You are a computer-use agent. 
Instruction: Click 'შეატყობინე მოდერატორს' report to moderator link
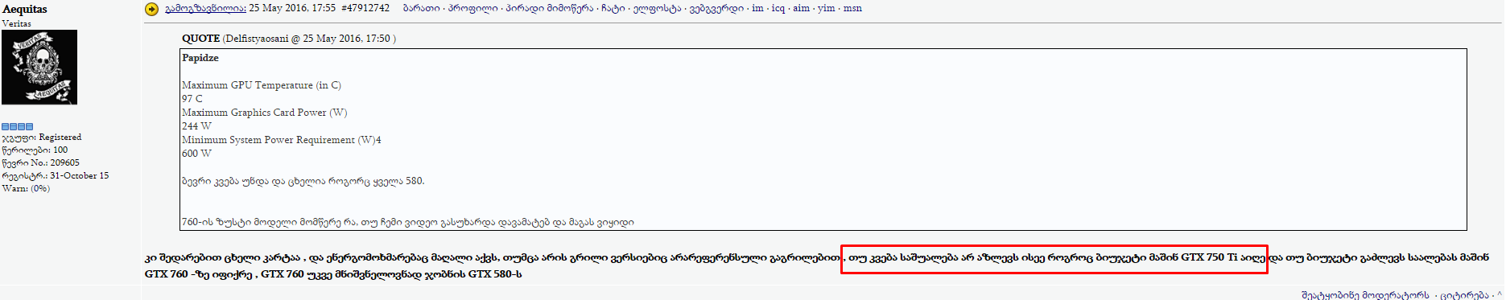point(1365,294)
